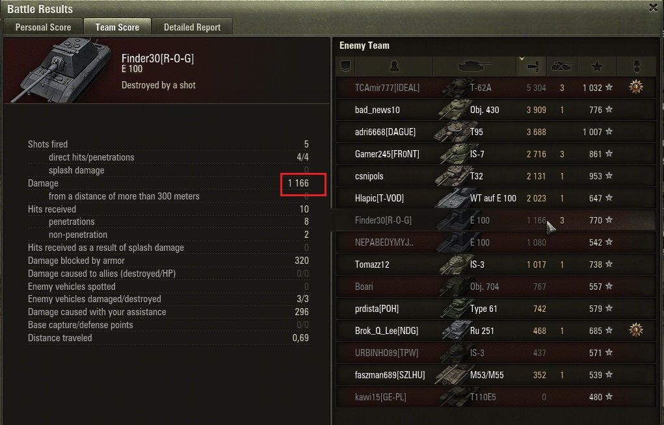Click kawi15[GE-PL] T110E5 row
The image size is (664, 425).
click(496, 397)
